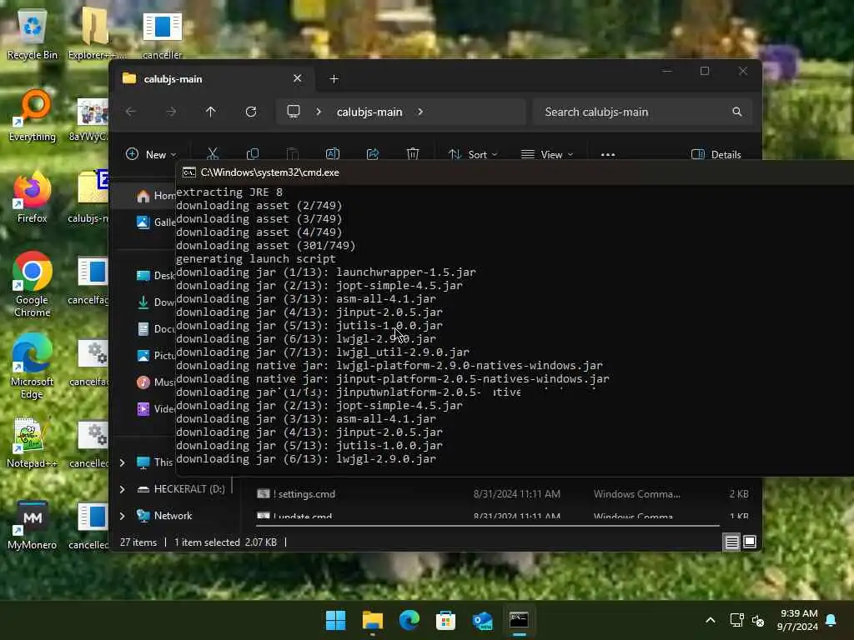
Task: Select the cmd.exe taskbar button
Action: [519, 620]
